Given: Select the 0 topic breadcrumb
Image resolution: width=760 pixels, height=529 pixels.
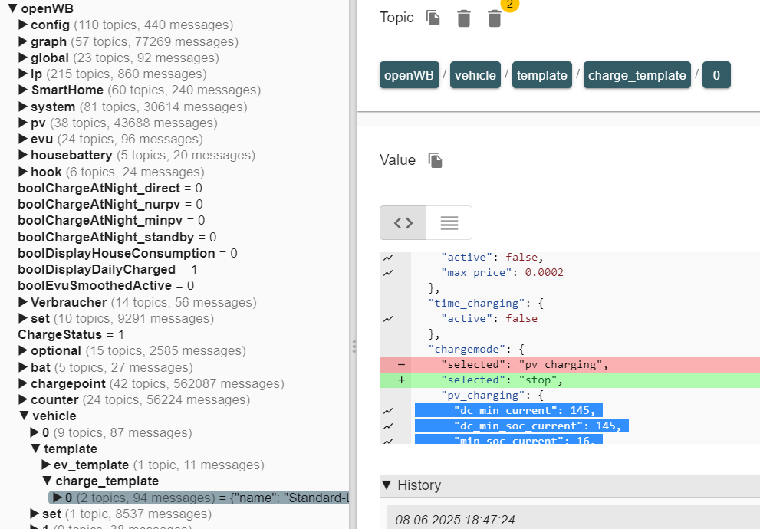Looking at the screenshot, I should [x=716, y=75].
